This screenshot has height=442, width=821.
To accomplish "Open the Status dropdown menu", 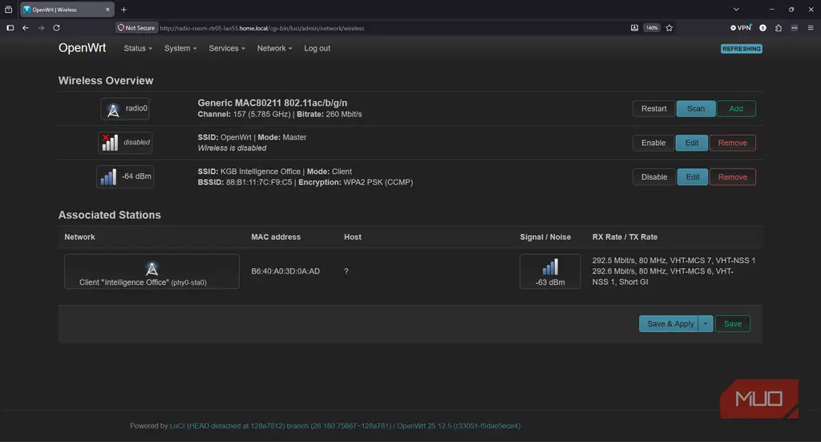I will (x=138, y=48).
